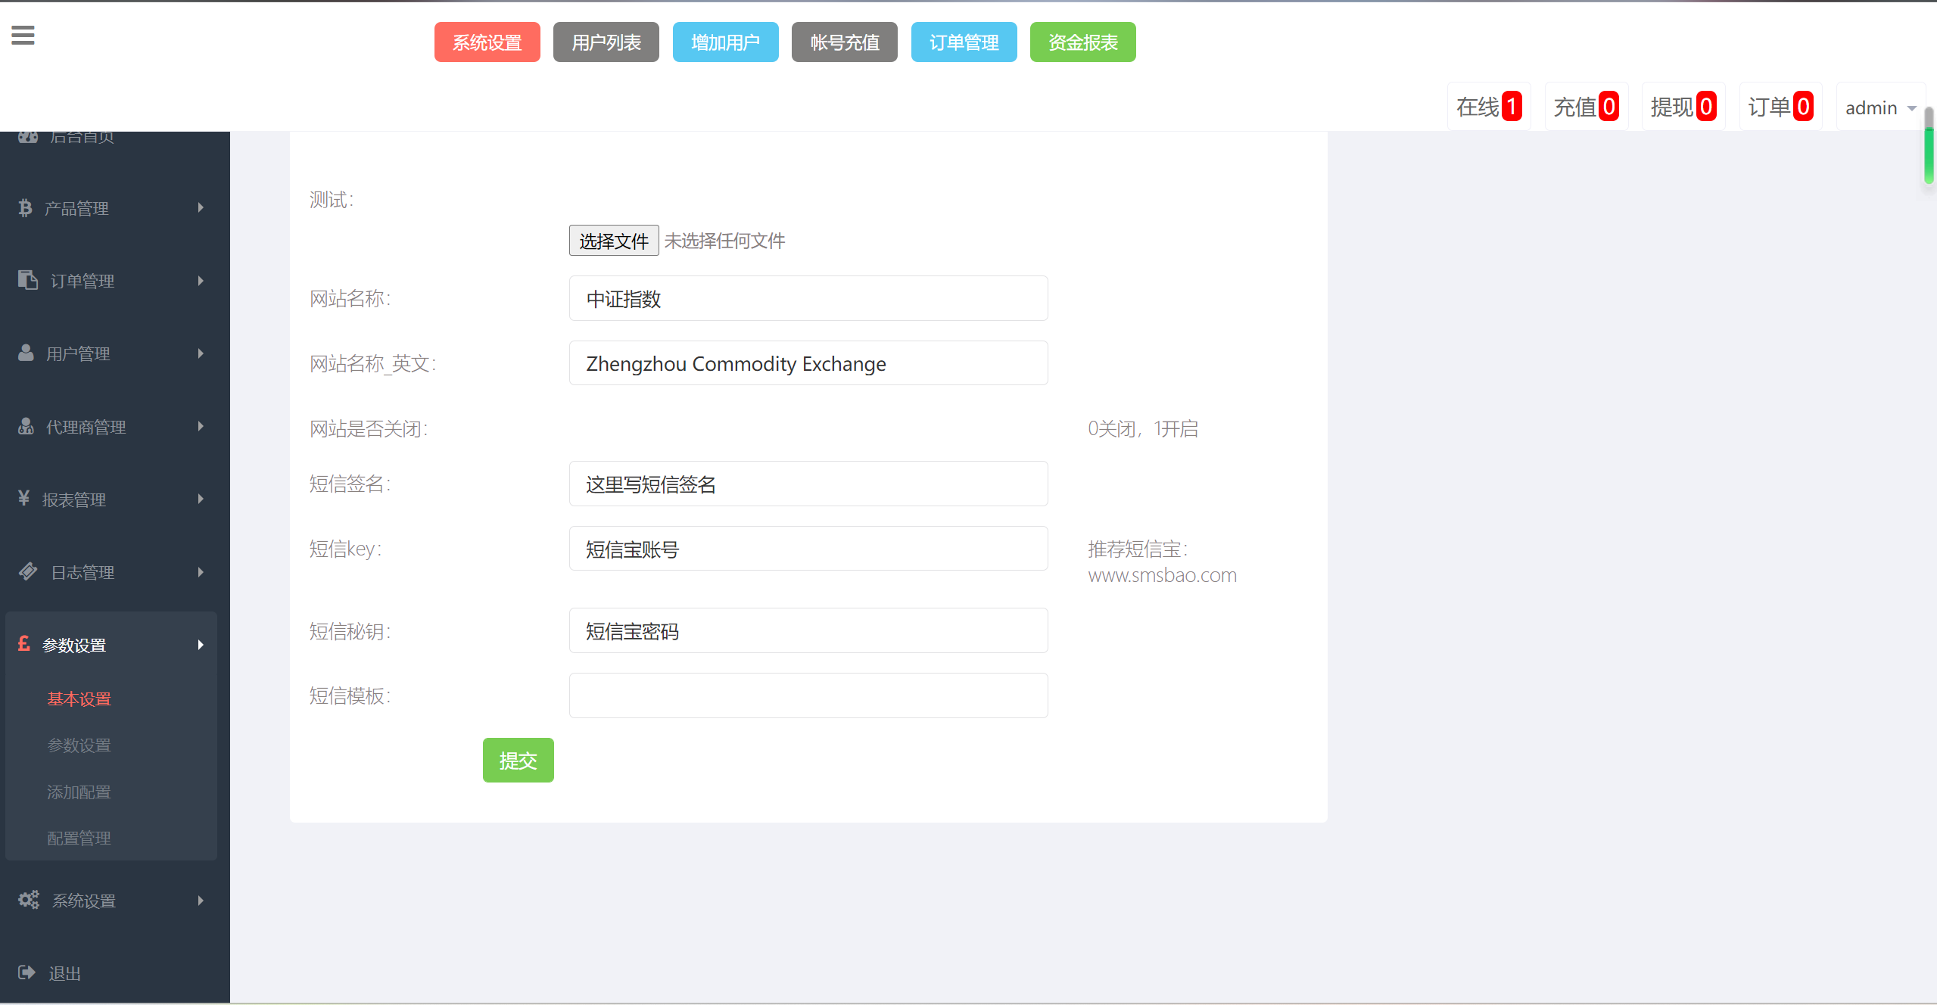This screenshot has width=1937, height=1005.
Task: Click the 短信key input field
Action: 808,549
